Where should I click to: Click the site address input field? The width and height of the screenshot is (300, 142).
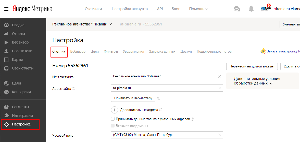[163, 88]
